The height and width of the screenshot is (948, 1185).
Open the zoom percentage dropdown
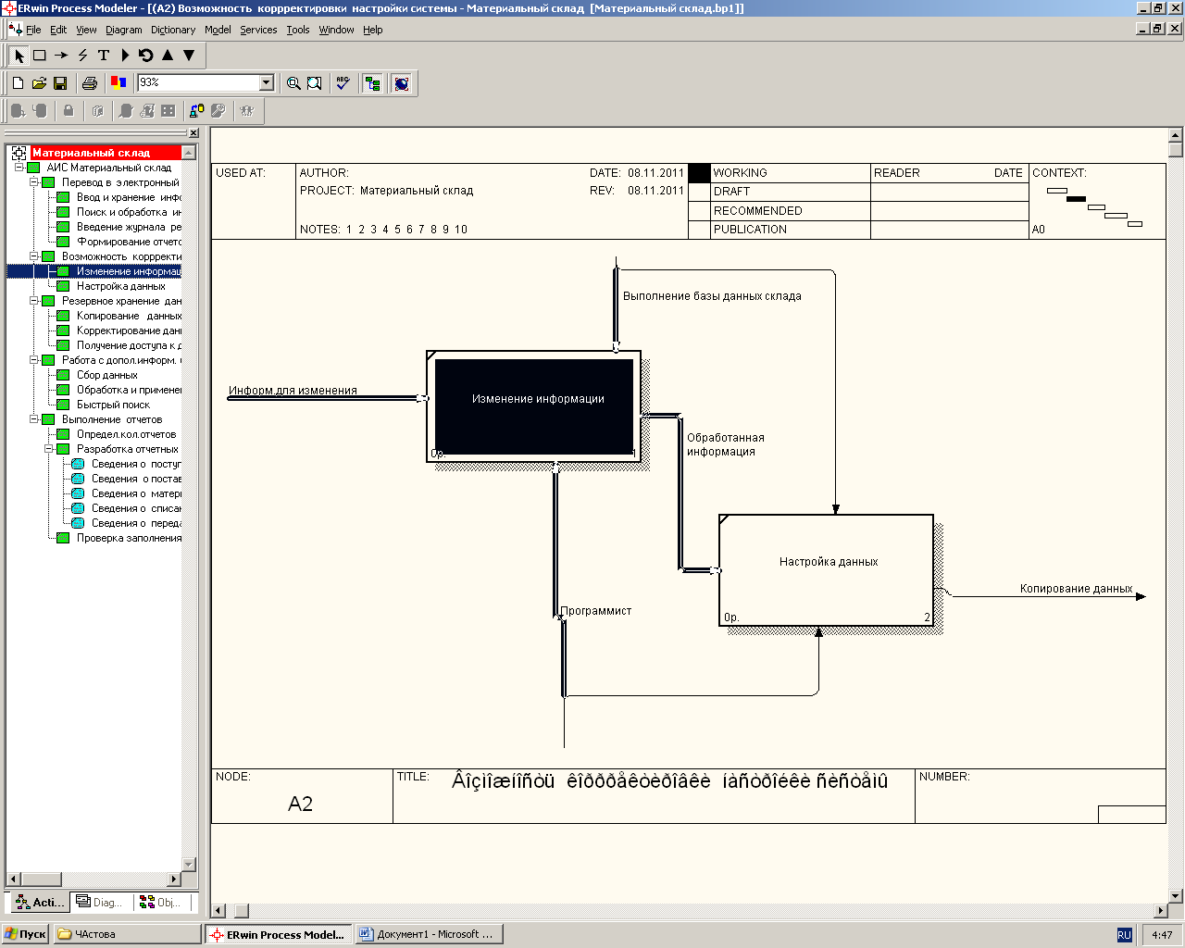pyautogui.click(x=266, y=83)
